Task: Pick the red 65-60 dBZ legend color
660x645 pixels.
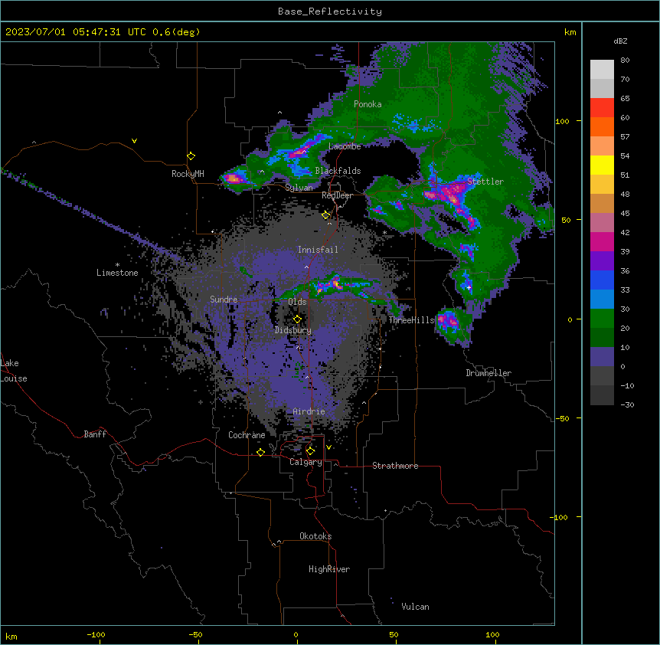Action: pos(602,108)
